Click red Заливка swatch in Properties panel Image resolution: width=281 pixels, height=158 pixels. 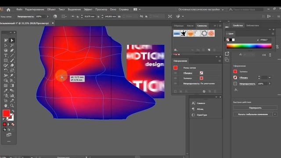tap(235, 72)
